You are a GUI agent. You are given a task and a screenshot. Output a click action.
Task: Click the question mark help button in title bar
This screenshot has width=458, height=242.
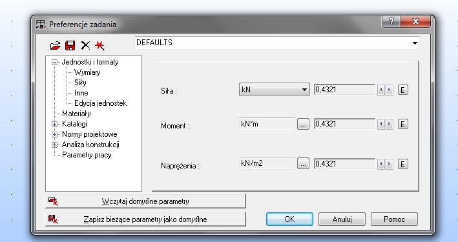pyautogui.click(x=391, y=21)
